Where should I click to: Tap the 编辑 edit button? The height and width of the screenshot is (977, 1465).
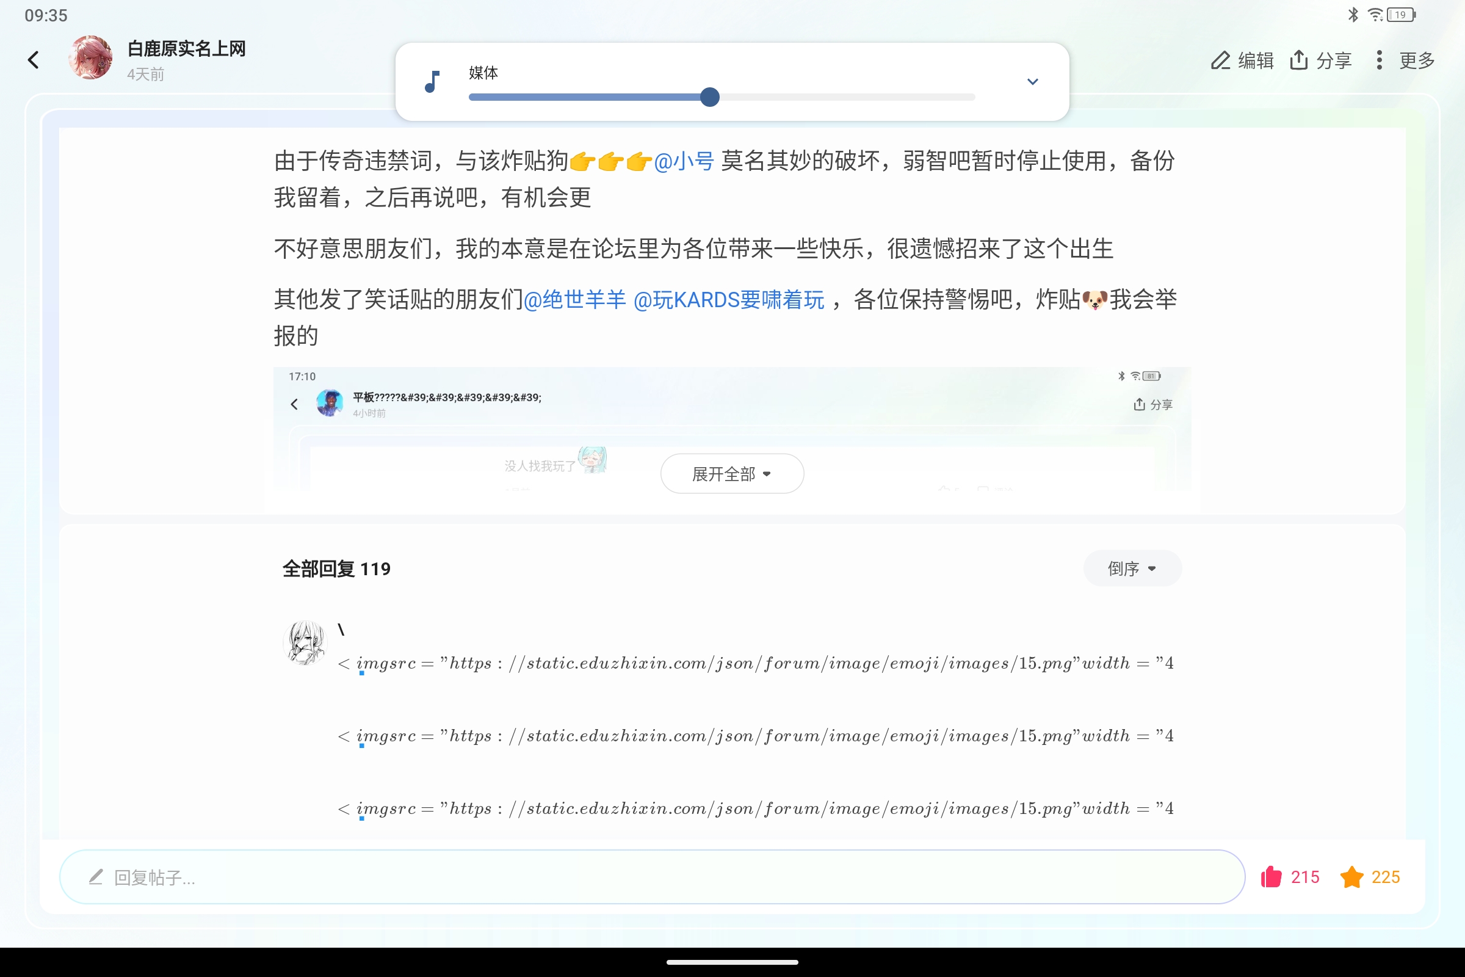[1242, 60]
